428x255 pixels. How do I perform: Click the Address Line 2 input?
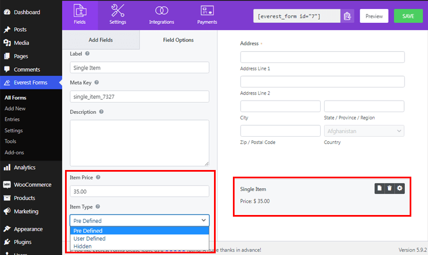(x=322, y=82)
